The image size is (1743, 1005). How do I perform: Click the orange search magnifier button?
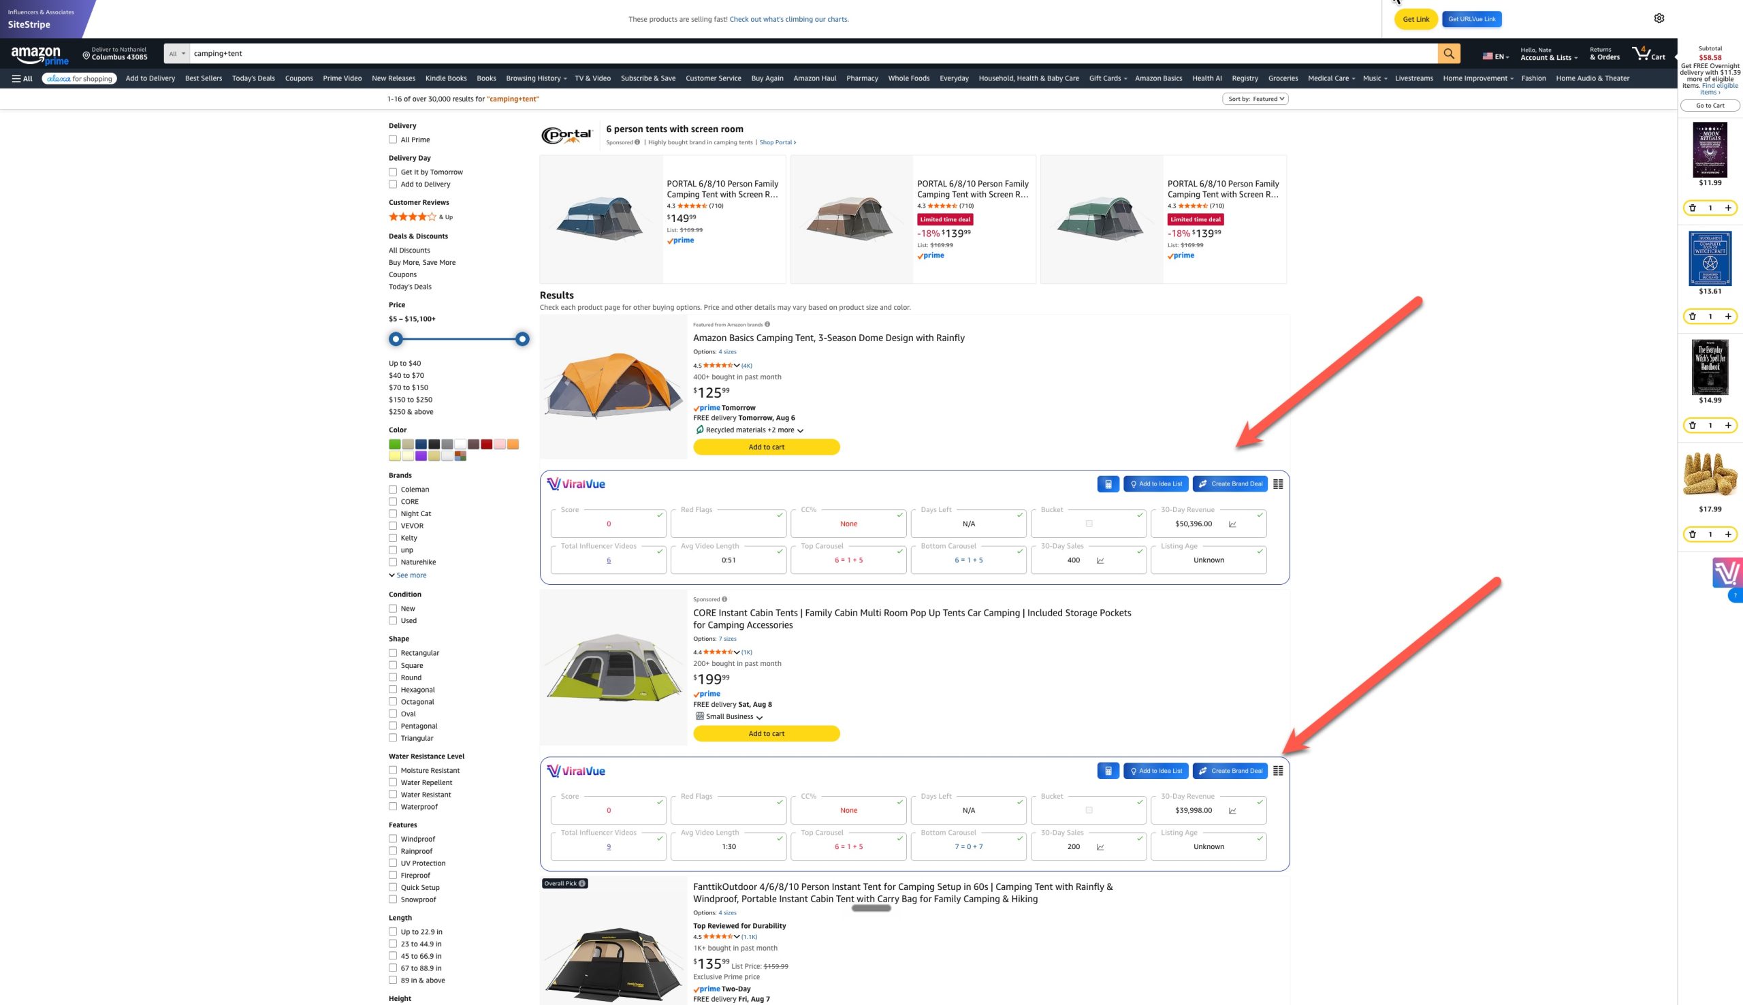click(x=1448, y=53)
